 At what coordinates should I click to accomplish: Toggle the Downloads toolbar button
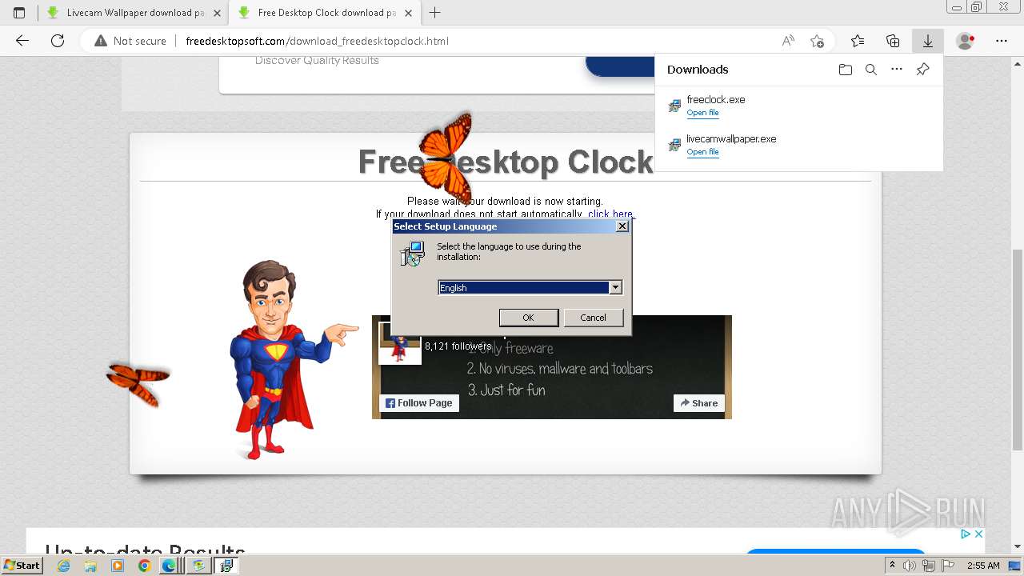click(x=928, y=41)
